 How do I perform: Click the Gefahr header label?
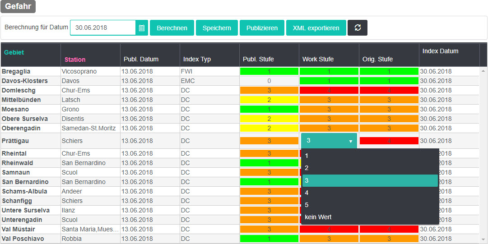click(x=18, y=6)
